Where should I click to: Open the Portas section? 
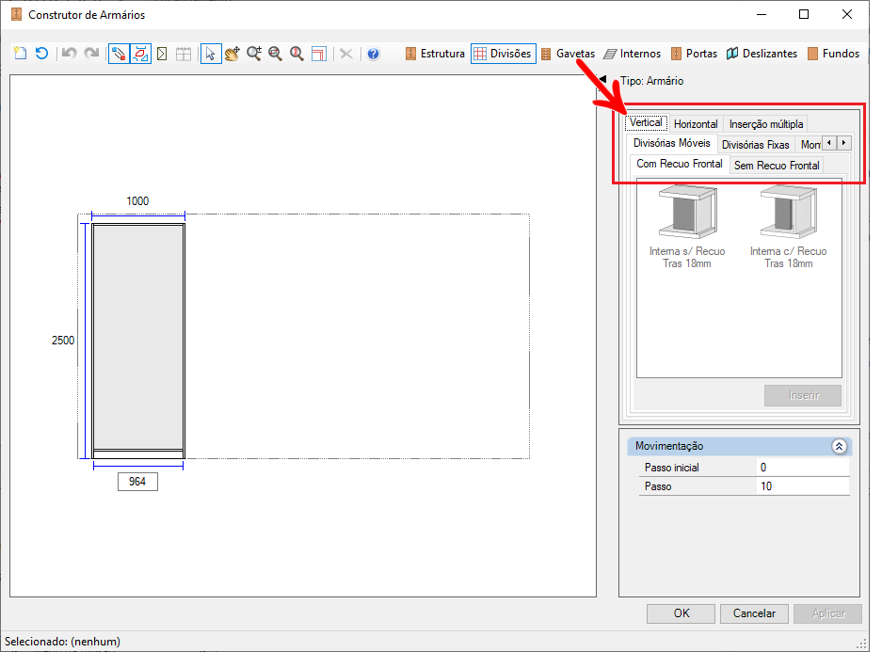[x=694, y=54]
